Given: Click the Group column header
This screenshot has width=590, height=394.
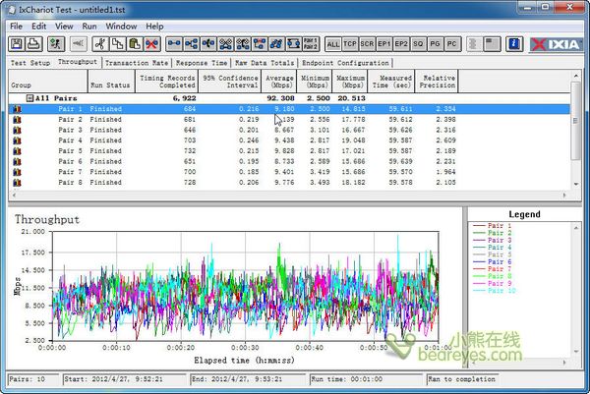Looking at the screenshot, I should tap(48, 81).
